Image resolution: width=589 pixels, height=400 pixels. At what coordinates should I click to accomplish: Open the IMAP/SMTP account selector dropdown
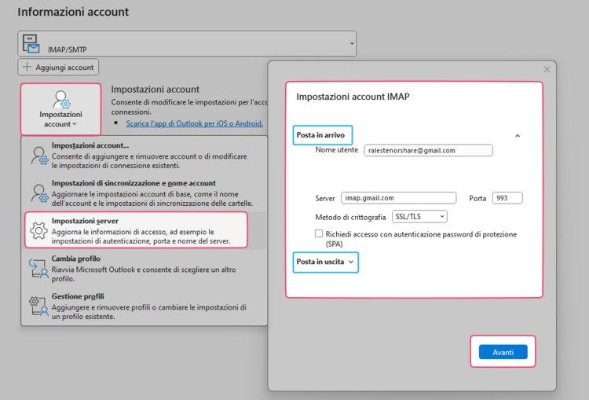(x=187, y=43)
